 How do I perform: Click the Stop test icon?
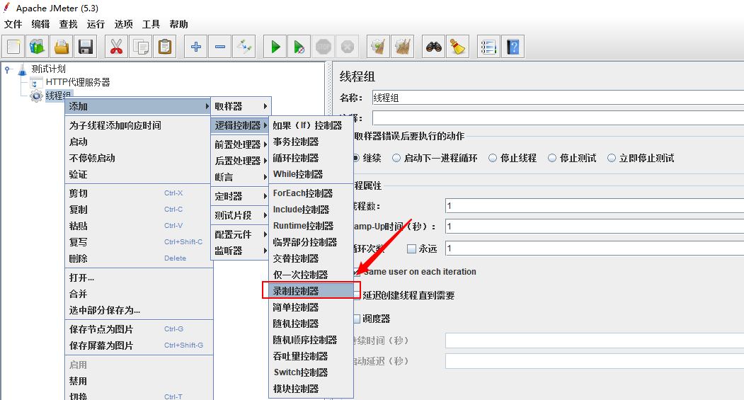click(x=323, y=47)
